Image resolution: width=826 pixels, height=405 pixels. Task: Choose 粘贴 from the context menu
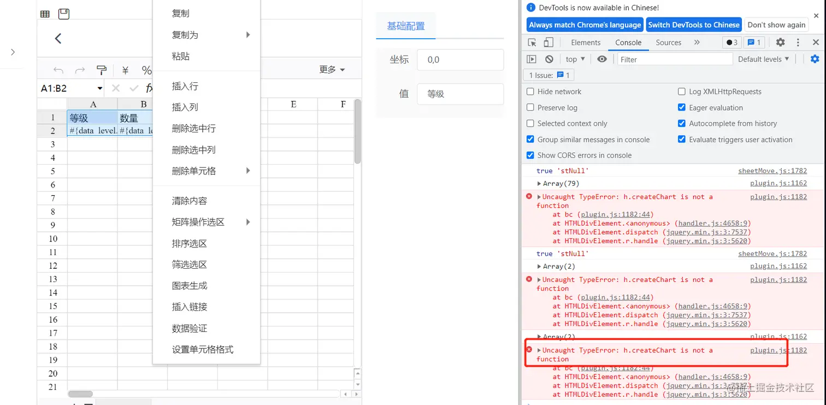coord(206,56)
